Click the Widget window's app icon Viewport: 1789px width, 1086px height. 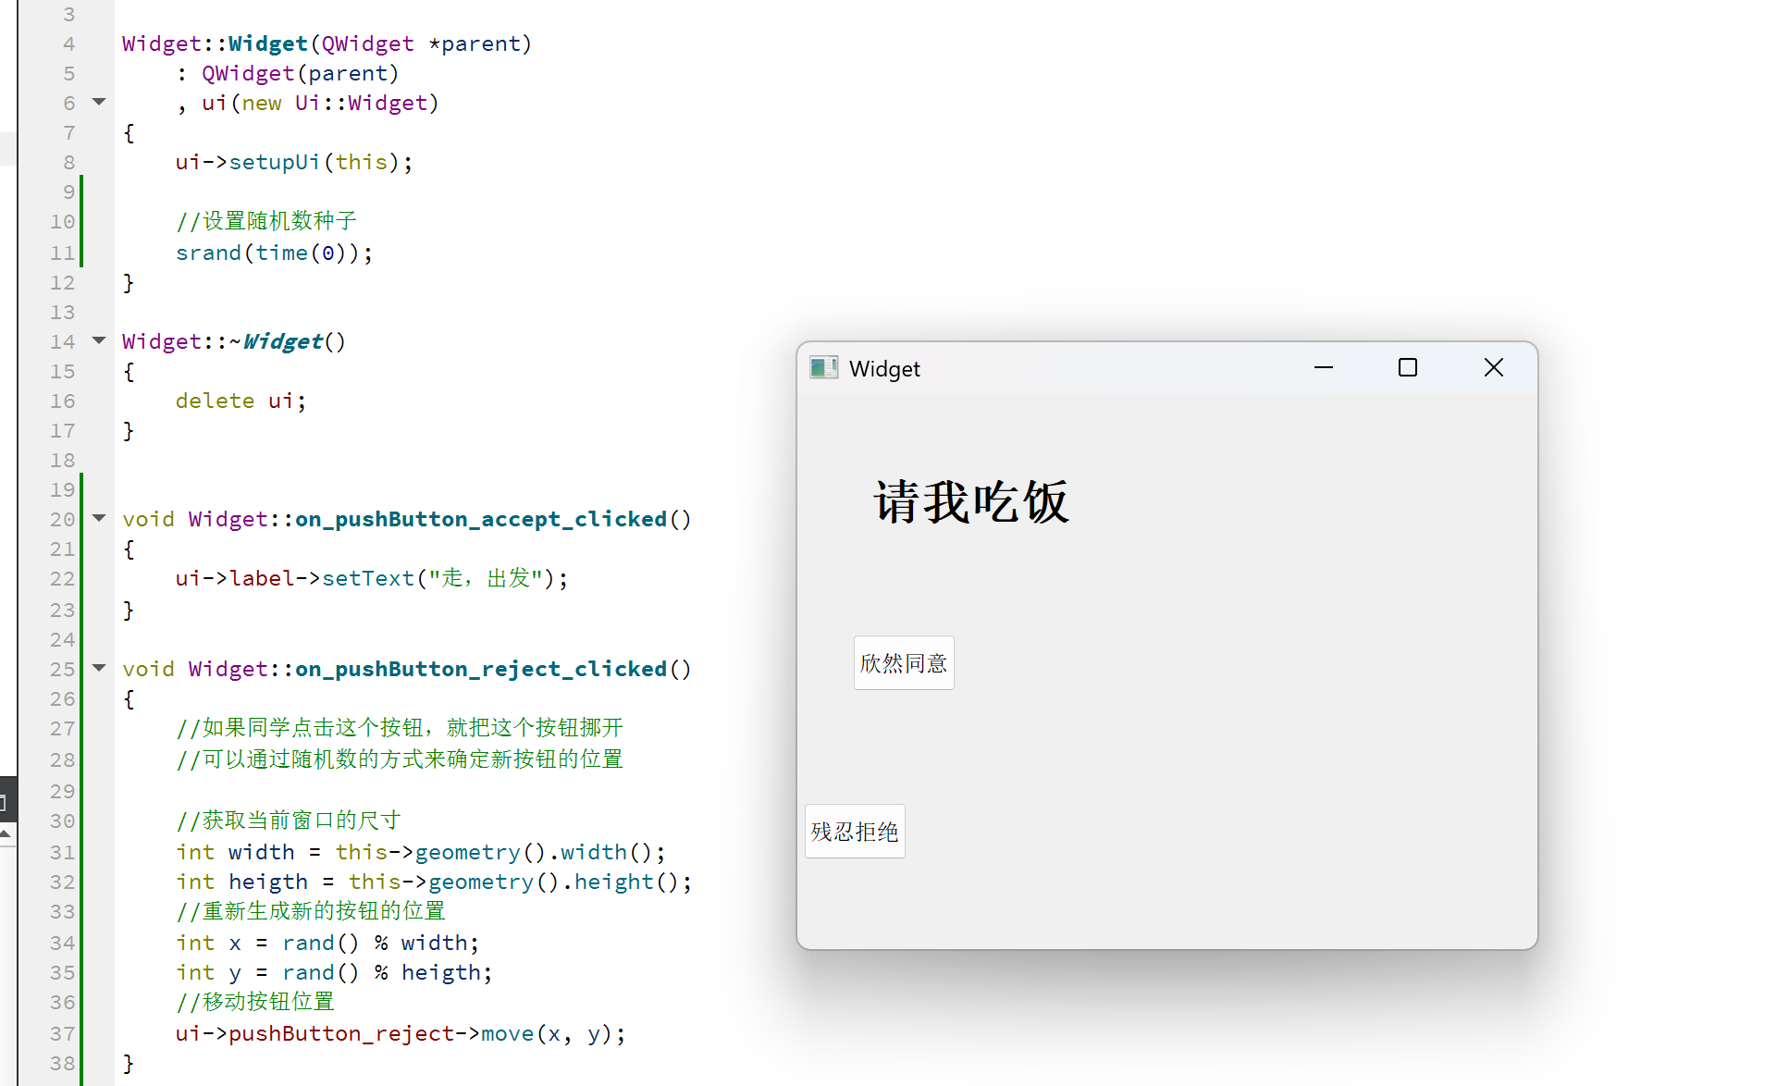(823, 368)
